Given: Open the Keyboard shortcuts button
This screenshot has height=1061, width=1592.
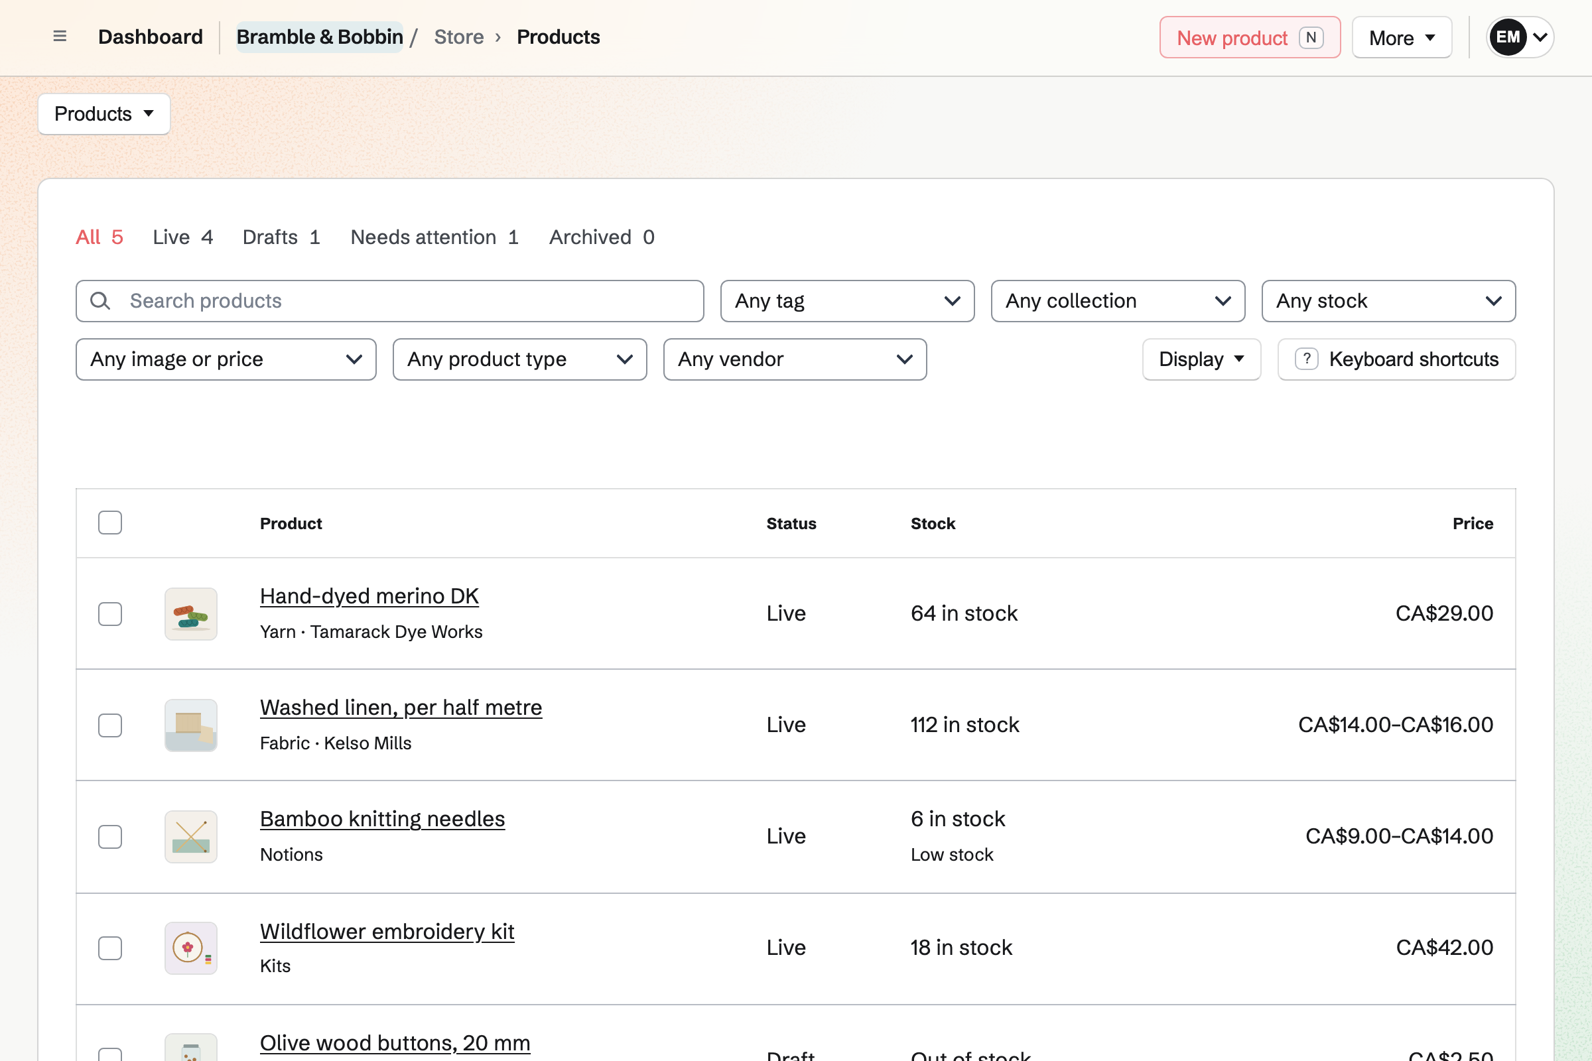Looking at the screenshot, I should [1396, 359].
